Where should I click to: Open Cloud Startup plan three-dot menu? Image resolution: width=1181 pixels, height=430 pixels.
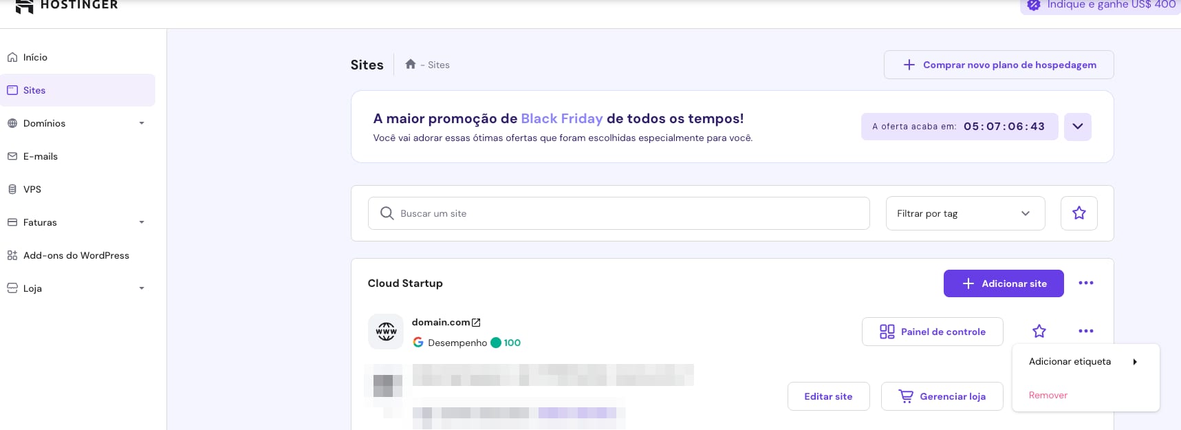coord(1085,283)
